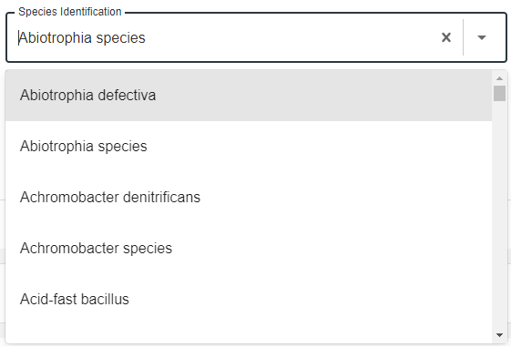
Task: Select Abiotrophia defectiva from the list
Action: (249, 96)
